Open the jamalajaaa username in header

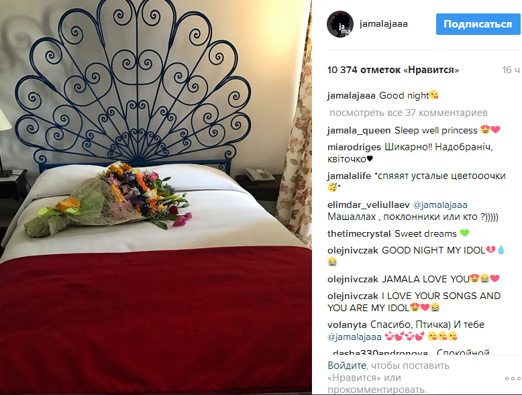384,24
